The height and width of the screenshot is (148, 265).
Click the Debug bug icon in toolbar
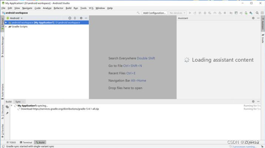[x=205, y=13]
